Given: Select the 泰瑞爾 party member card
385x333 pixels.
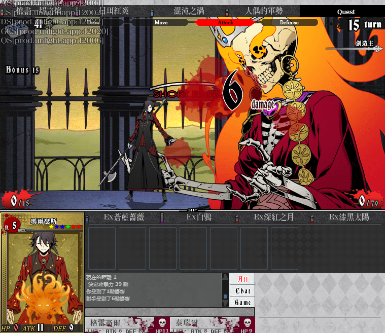Looking at the screenshot, I should click(213, 325).
